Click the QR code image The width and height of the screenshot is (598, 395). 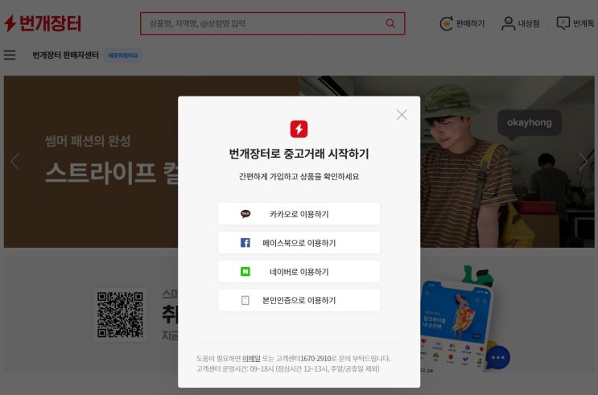pyautogui.click(x=120, y=315)
